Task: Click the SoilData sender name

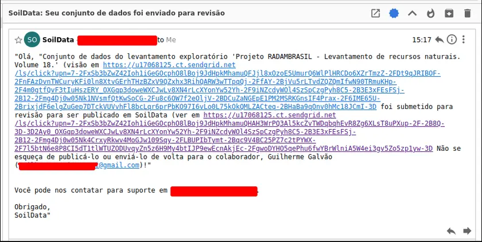Action: [59, 40]
